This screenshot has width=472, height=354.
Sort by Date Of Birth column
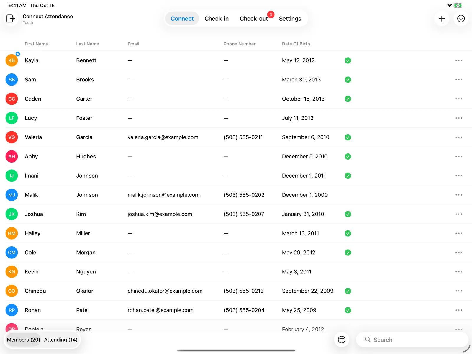coord(296,44)
